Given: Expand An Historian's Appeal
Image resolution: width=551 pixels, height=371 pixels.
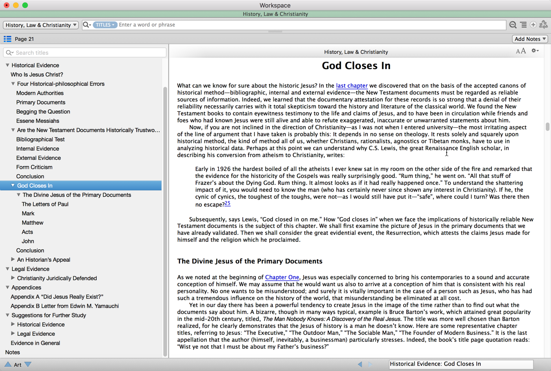Looking at the screenshot, I should [13, 259].
